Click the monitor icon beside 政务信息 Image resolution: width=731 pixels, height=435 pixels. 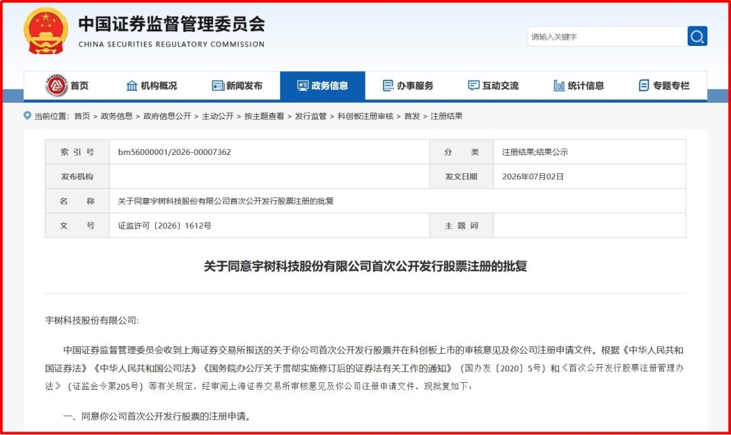303,86
